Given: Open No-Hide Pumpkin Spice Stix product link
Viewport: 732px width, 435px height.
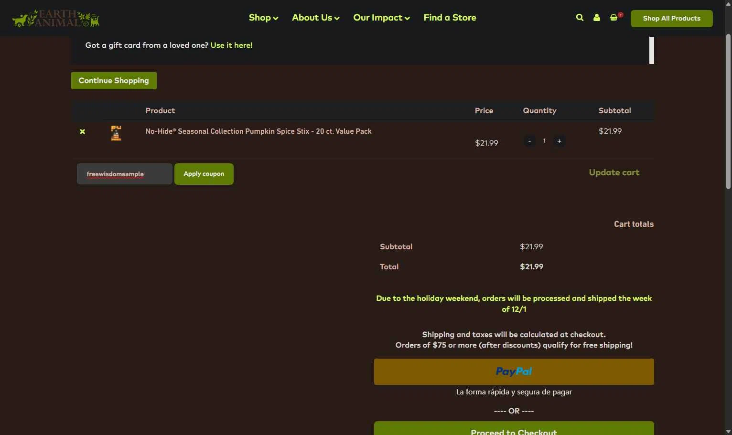Looking at the screenshot, I should 258,131.
